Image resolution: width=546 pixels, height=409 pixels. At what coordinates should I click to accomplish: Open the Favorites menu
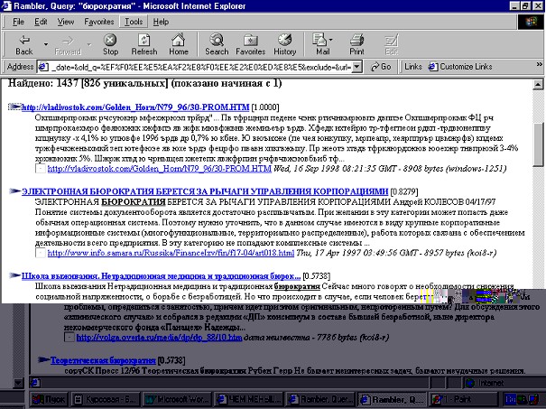[99, 22]
